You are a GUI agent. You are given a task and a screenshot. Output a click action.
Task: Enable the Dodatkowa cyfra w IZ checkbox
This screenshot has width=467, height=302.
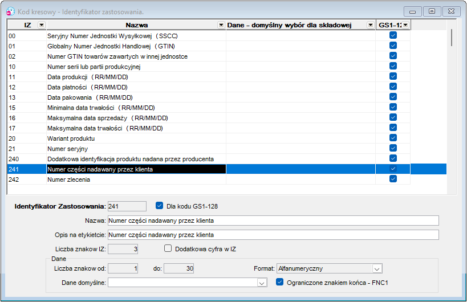(168, 248)
